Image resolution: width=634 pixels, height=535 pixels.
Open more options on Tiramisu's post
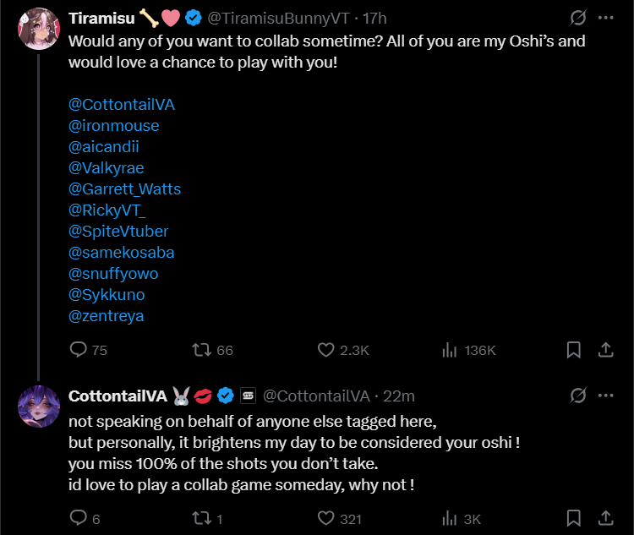pos(605,18)
